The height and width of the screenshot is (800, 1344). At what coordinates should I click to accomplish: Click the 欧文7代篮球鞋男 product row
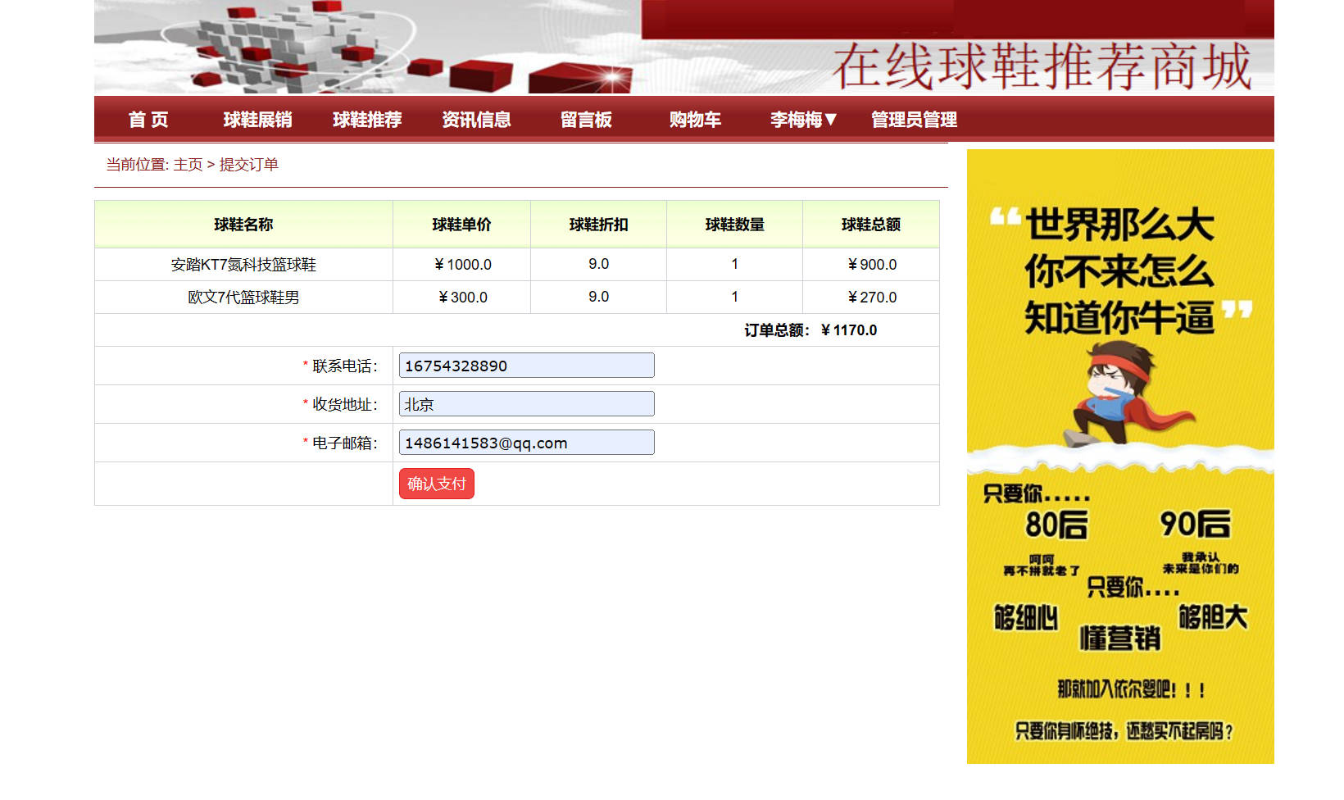(x=243, y=297)
